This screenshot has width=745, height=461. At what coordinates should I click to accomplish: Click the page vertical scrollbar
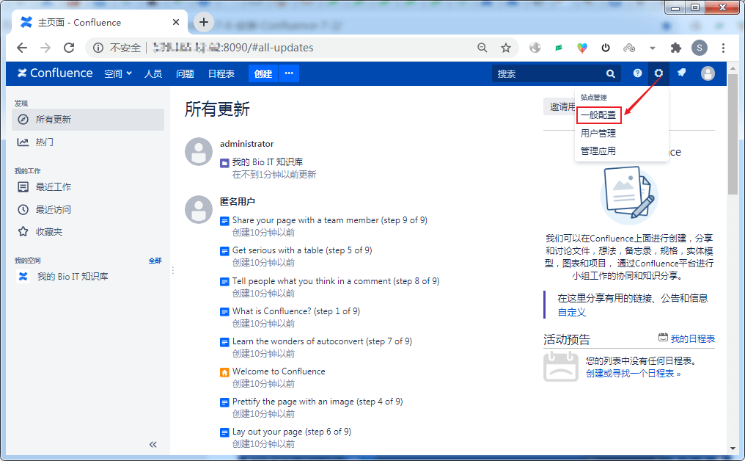click(733, 134)
